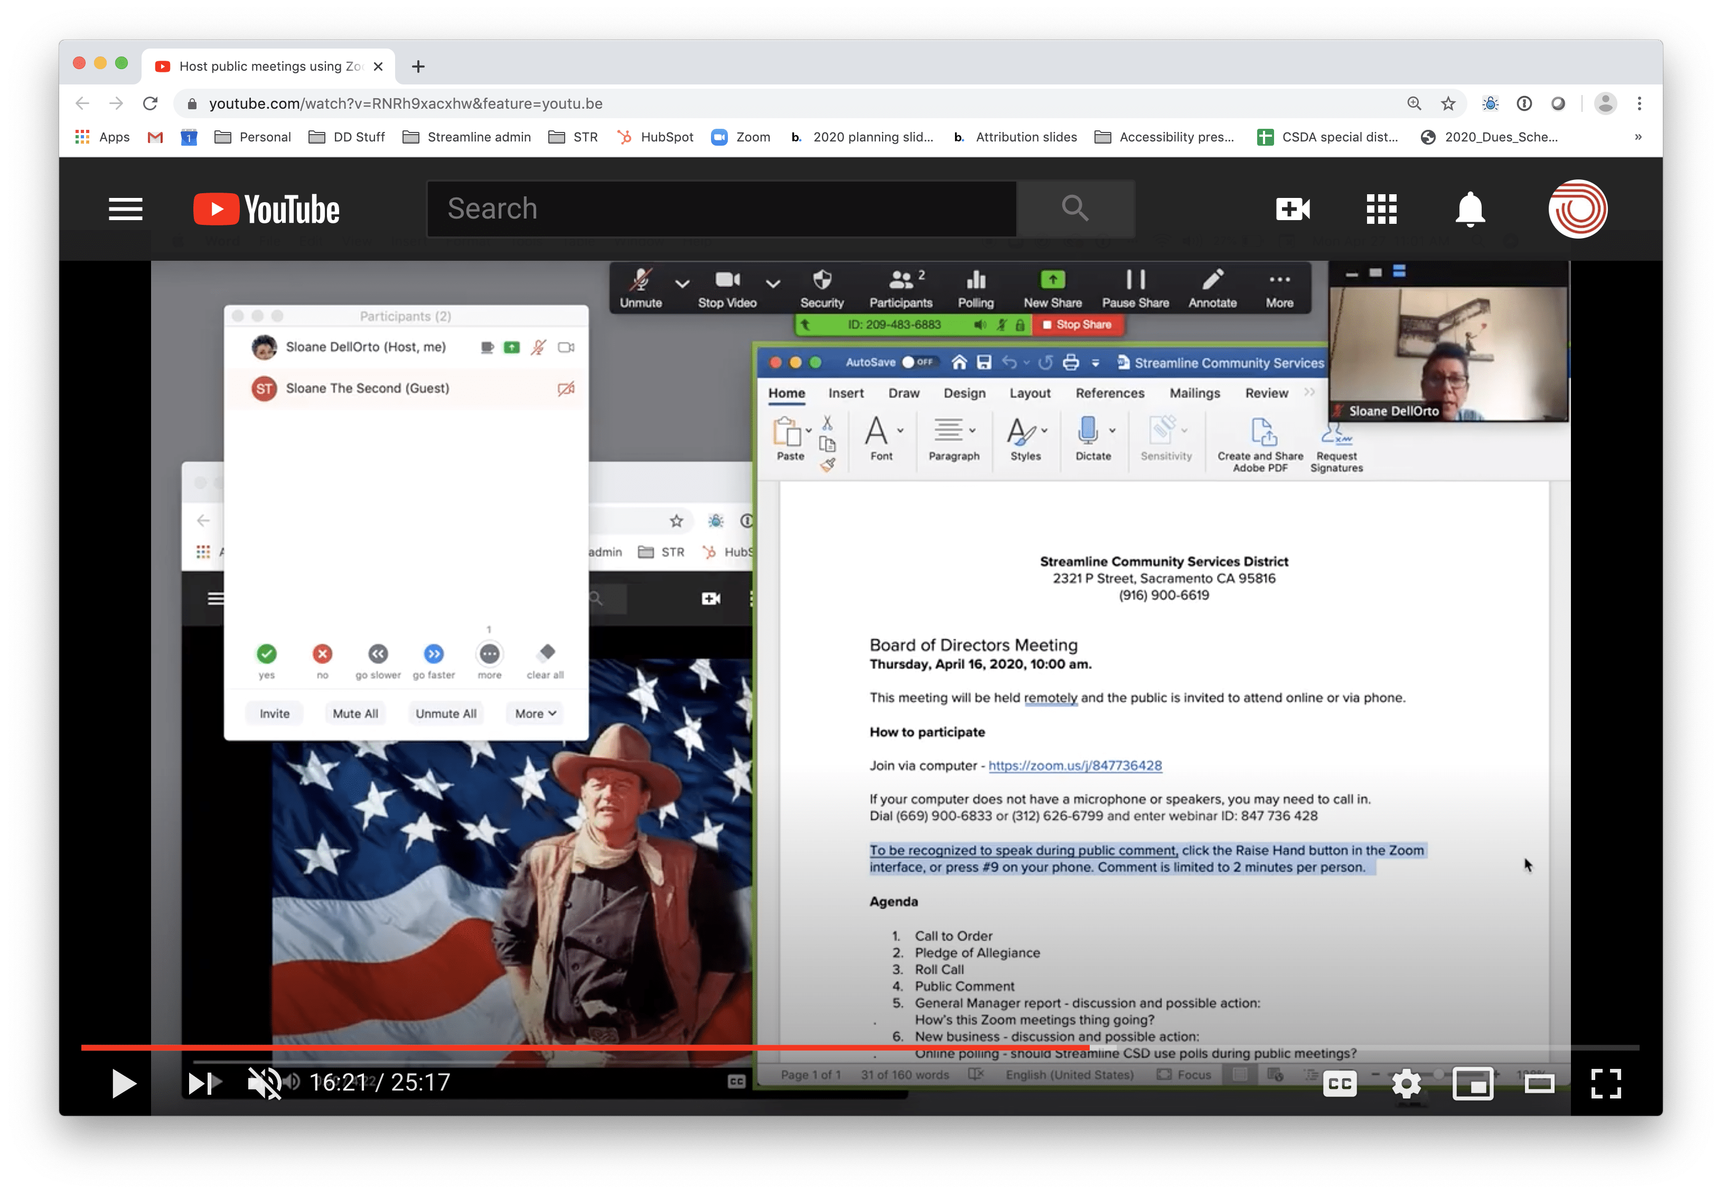The image size is (1722, 1194).
Task: Bookmark this page with the star icon
Action: tap(1448, 103)
